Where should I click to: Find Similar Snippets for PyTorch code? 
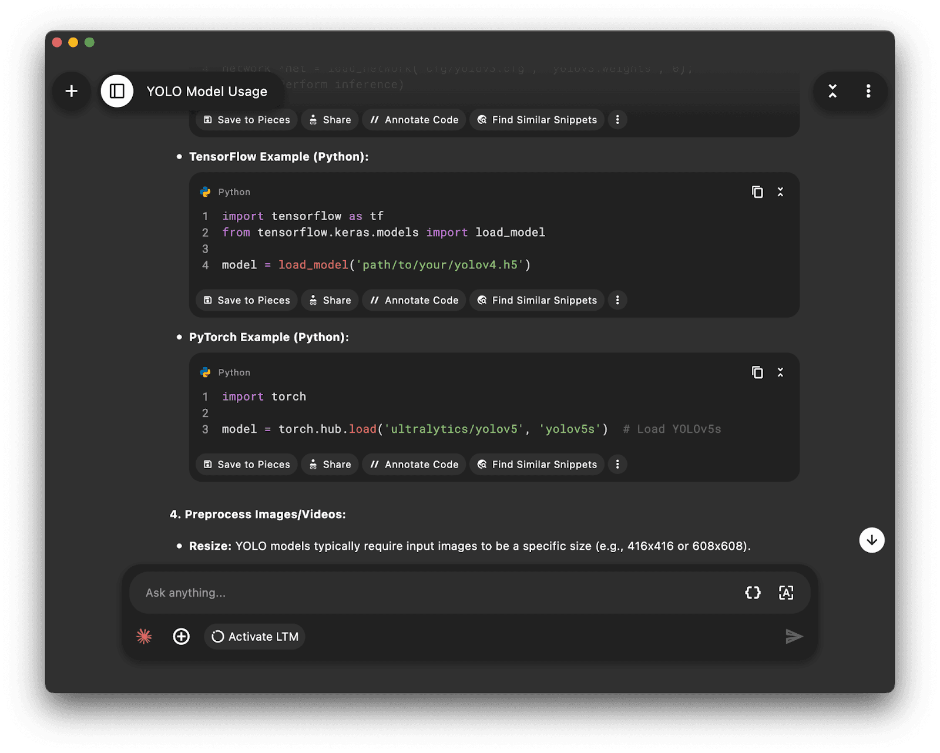coord(537,465)
